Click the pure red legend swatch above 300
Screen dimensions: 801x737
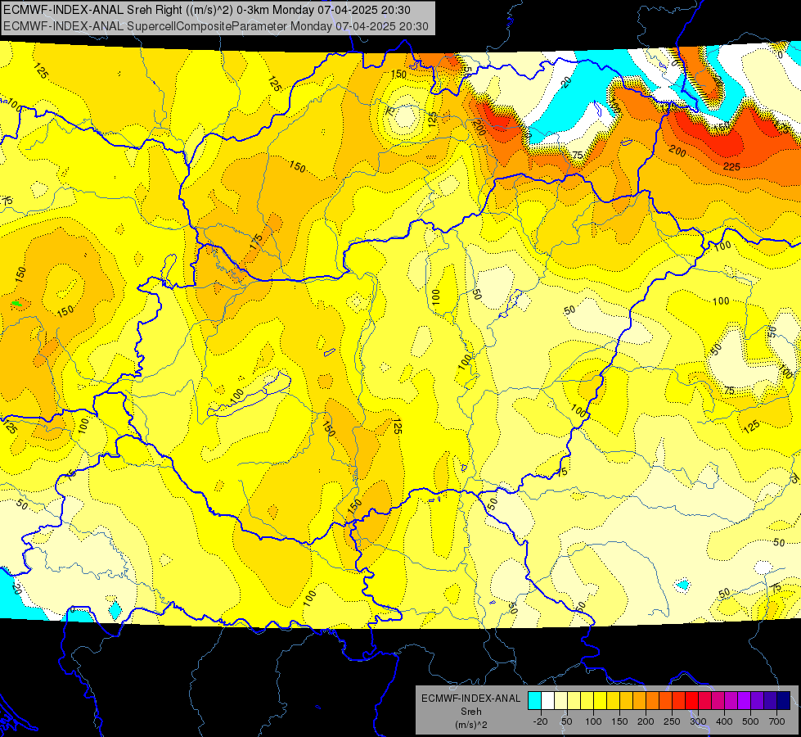tap(691, 700)
